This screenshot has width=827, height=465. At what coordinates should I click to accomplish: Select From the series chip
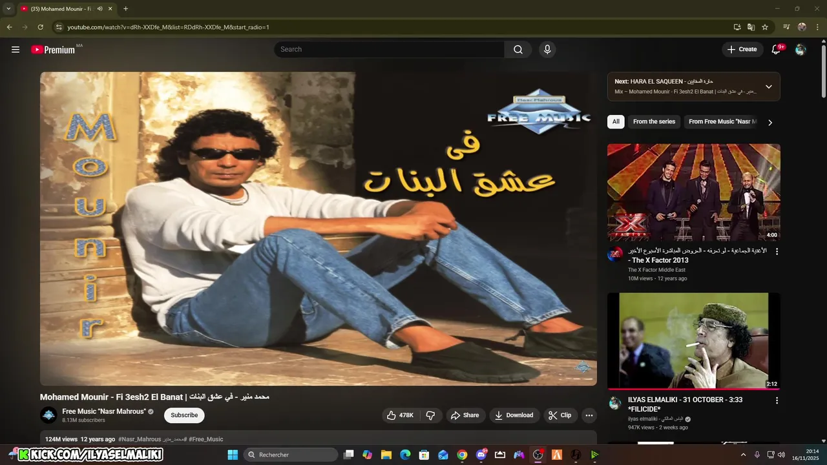coord(654,121)
